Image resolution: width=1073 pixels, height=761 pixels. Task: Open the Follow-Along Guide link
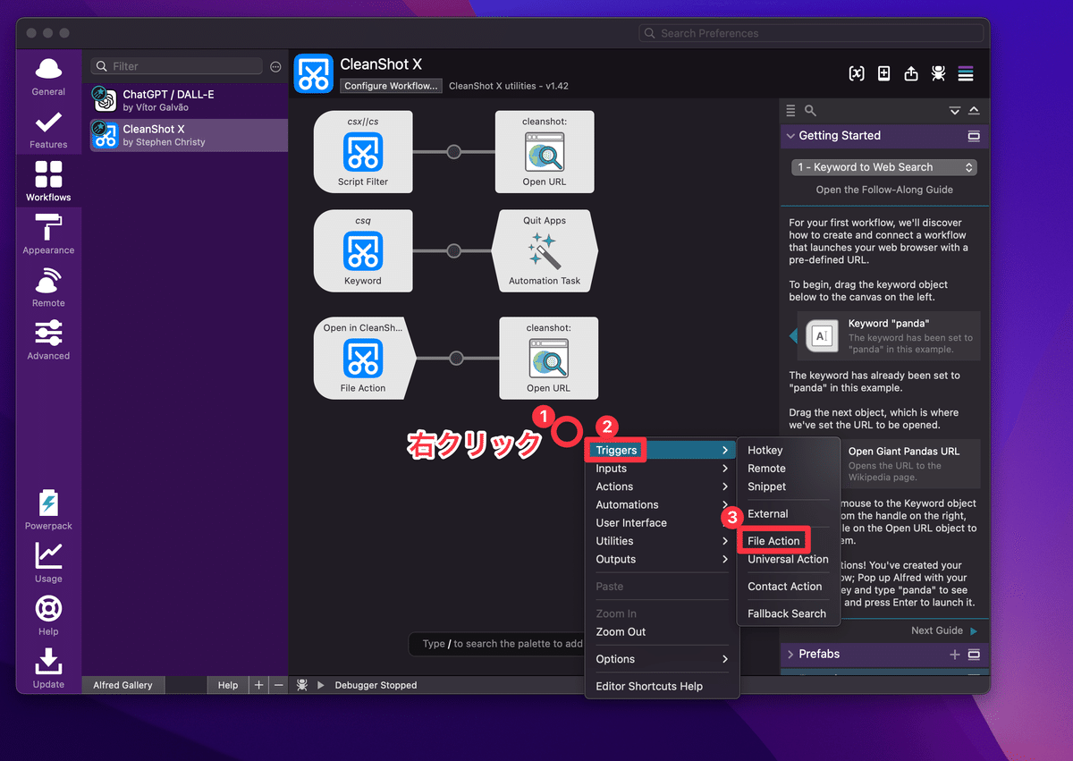coord(884,190)
